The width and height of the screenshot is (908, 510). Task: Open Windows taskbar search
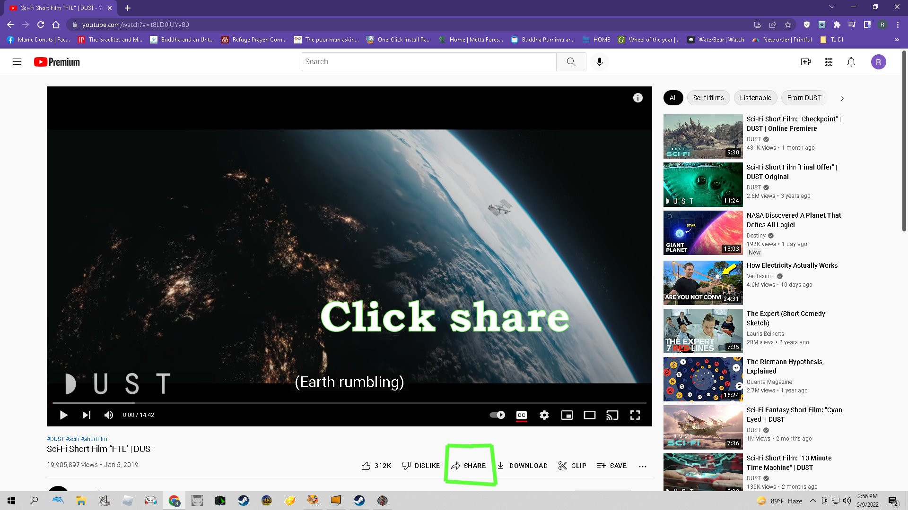[34, 501]
